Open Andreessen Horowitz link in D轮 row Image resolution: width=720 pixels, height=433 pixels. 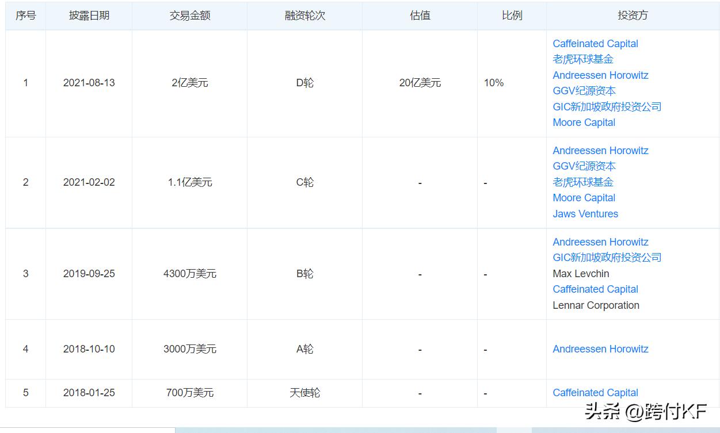[x=600, y=75]
